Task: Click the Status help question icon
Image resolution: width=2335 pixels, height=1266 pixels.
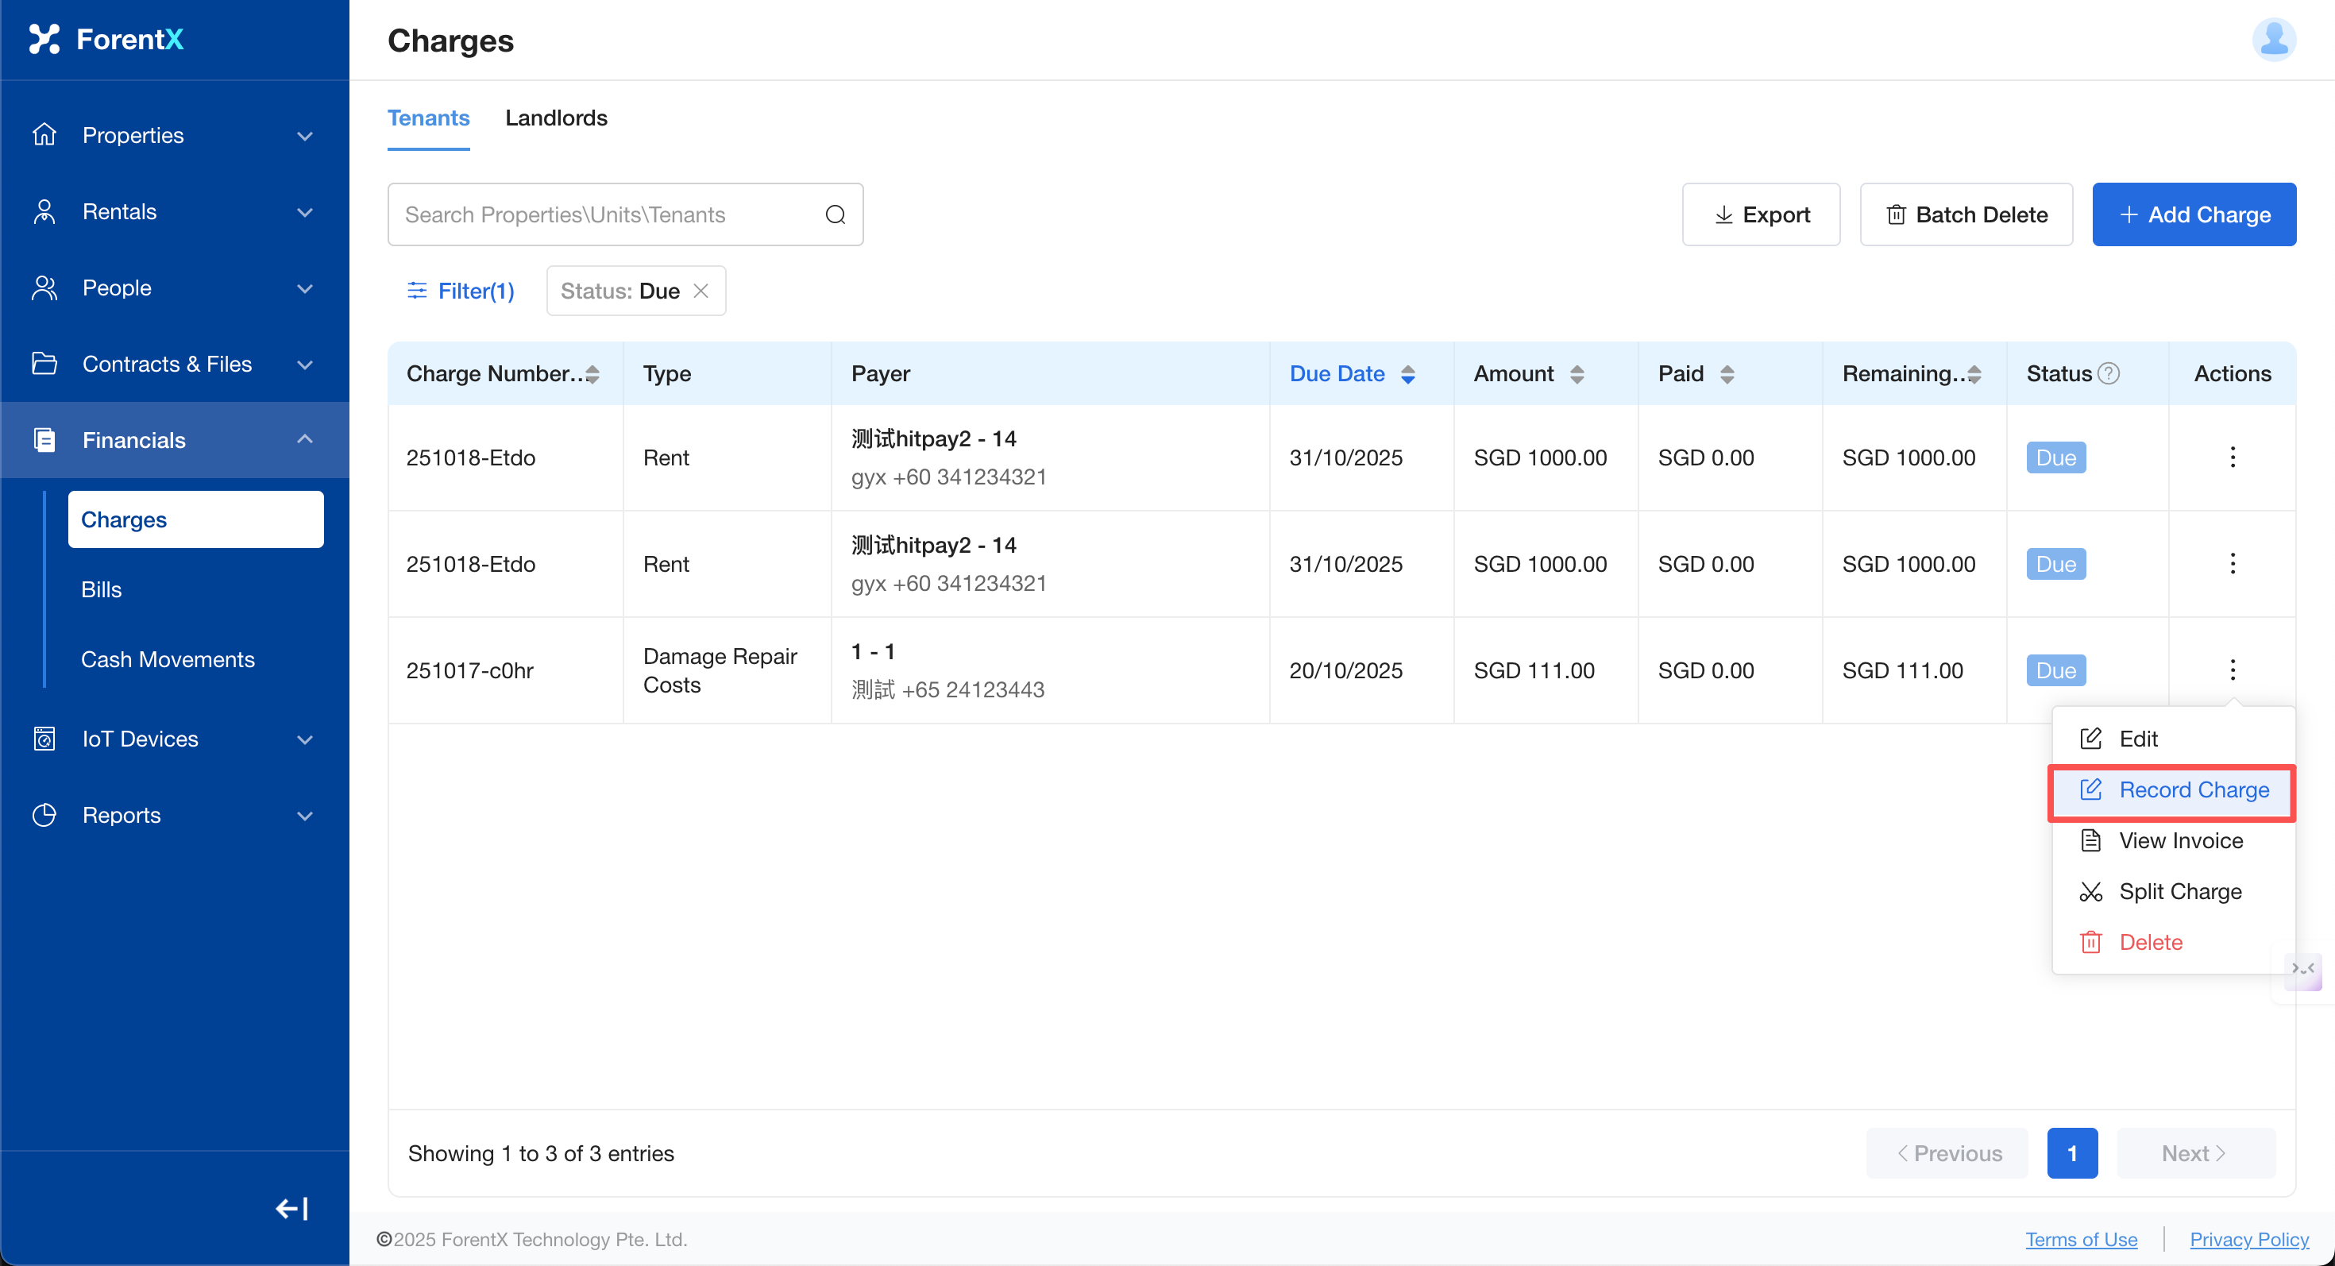Action: [2109, 373]
